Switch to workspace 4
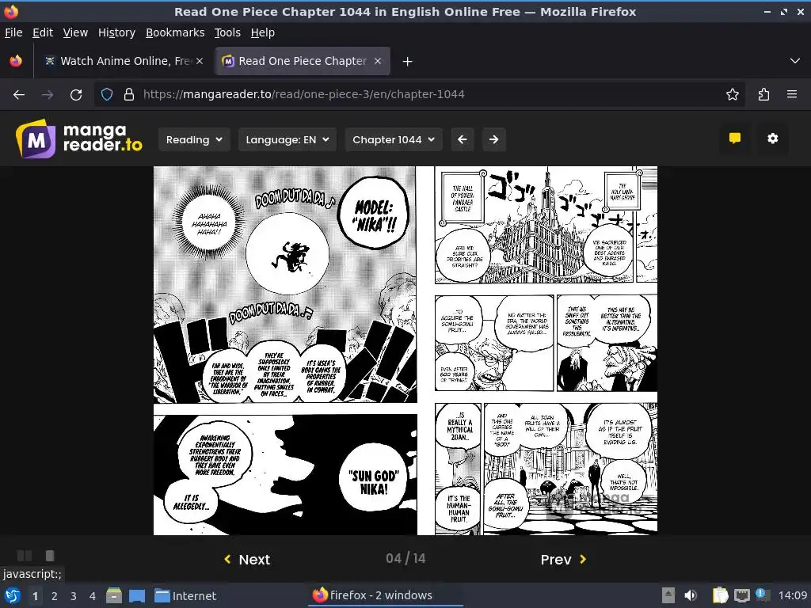 (x=93, y=596)
